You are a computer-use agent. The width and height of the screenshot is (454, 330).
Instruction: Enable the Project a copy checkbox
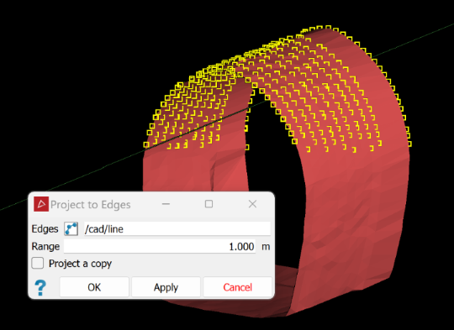[38, 264]
